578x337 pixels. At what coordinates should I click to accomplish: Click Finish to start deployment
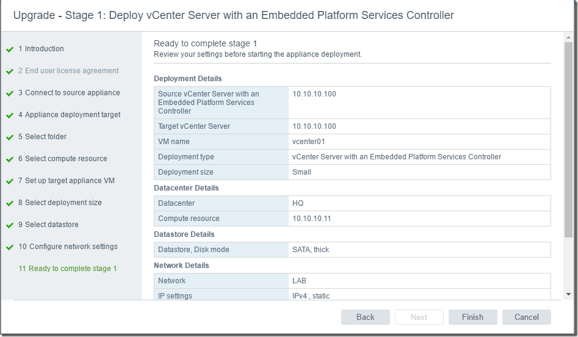pos(472,317)
